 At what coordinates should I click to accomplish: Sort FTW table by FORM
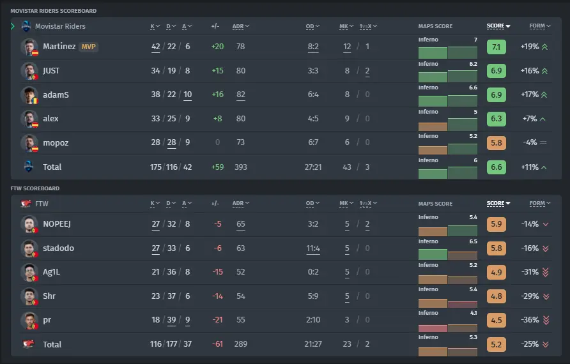coord(540,203)
